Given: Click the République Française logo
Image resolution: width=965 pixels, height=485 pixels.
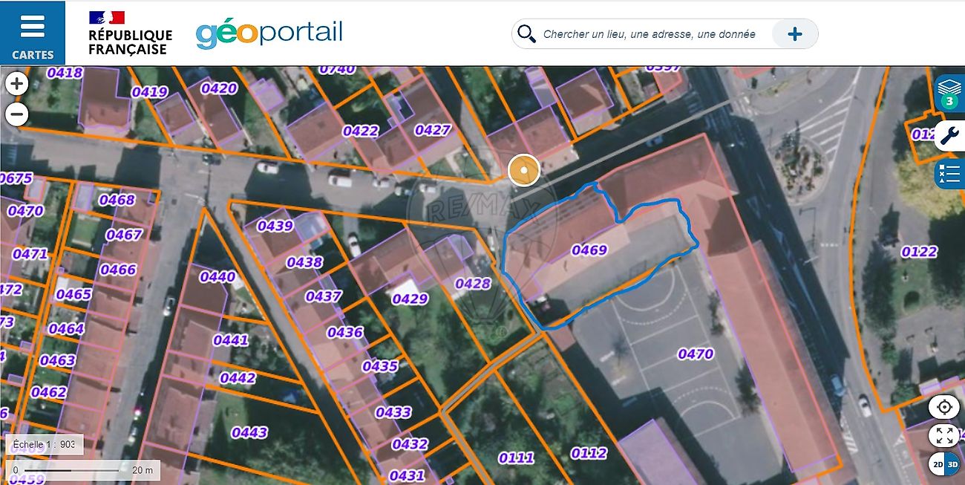Looking at the screenshot, I should (x=130, y=33).
